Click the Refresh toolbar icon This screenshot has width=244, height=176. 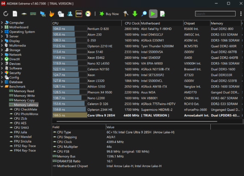click(x=6, y=14)
